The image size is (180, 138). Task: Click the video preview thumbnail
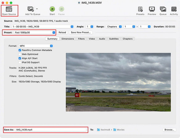[x=118, y=82]
